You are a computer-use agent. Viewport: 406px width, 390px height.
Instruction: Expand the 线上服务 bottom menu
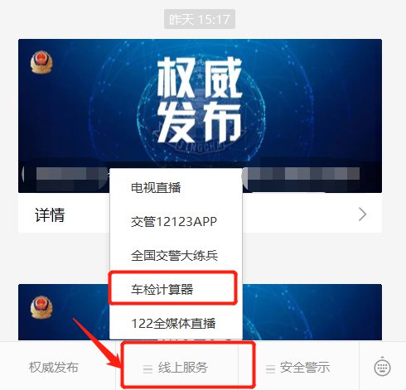coord(176,366)
